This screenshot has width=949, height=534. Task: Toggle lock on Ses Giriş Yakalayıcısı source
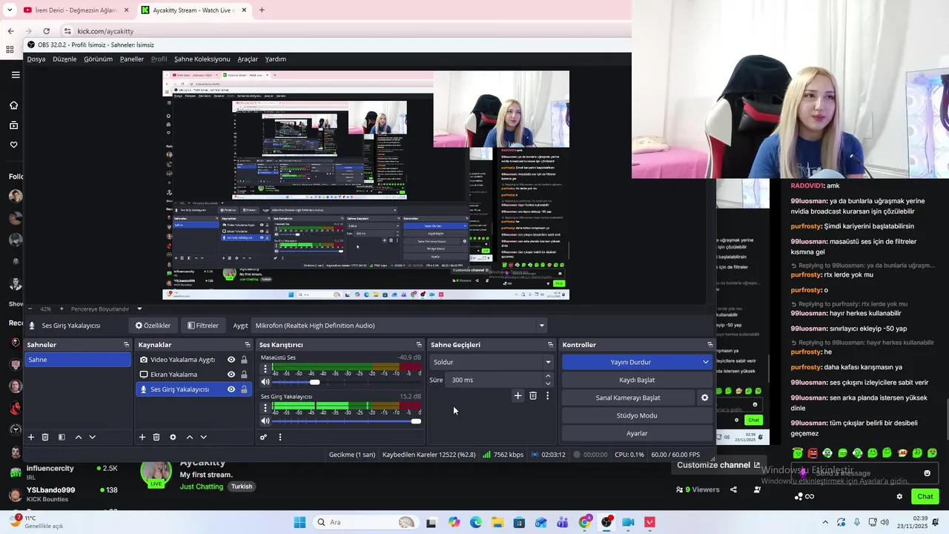[x=244, y=389]
